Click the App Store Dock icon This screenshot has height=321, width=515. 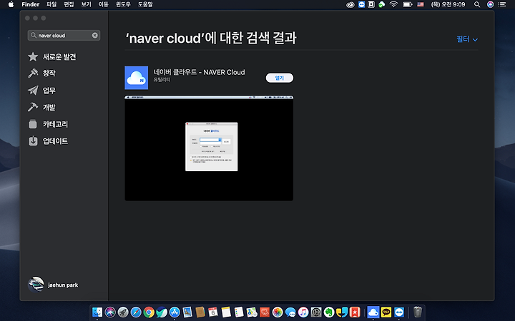(175, 312)
